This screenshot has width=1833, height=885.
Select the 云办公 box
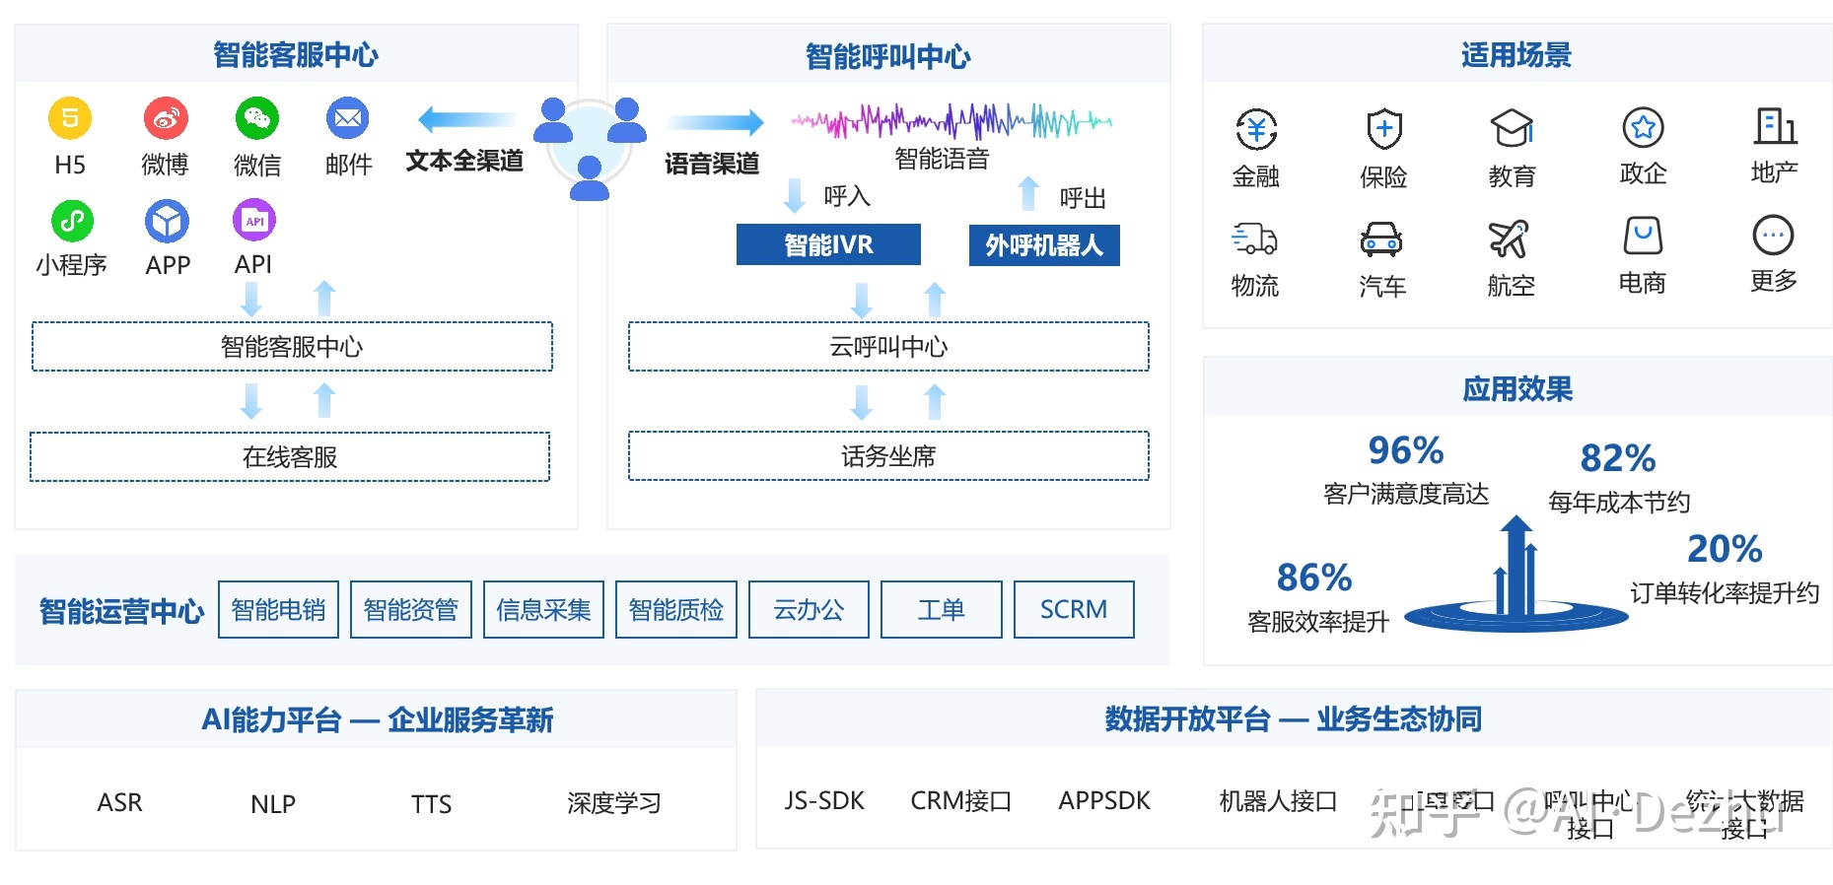coord(809,610)
